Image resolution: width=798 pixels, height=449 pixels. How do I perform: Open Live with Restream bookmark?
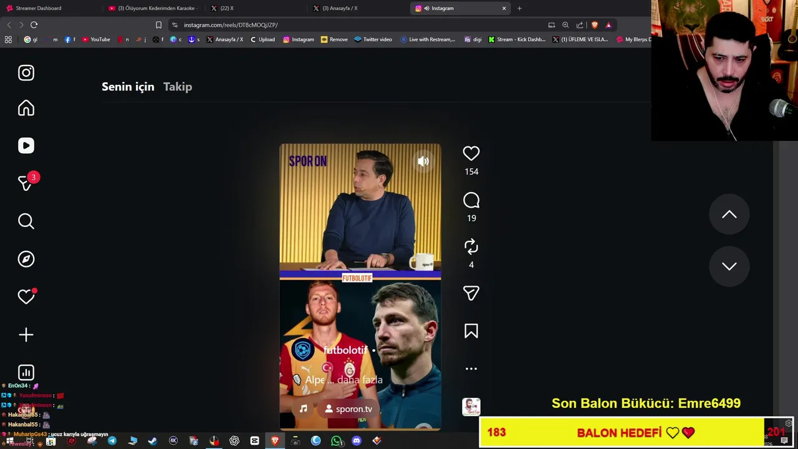click(428, 39)
